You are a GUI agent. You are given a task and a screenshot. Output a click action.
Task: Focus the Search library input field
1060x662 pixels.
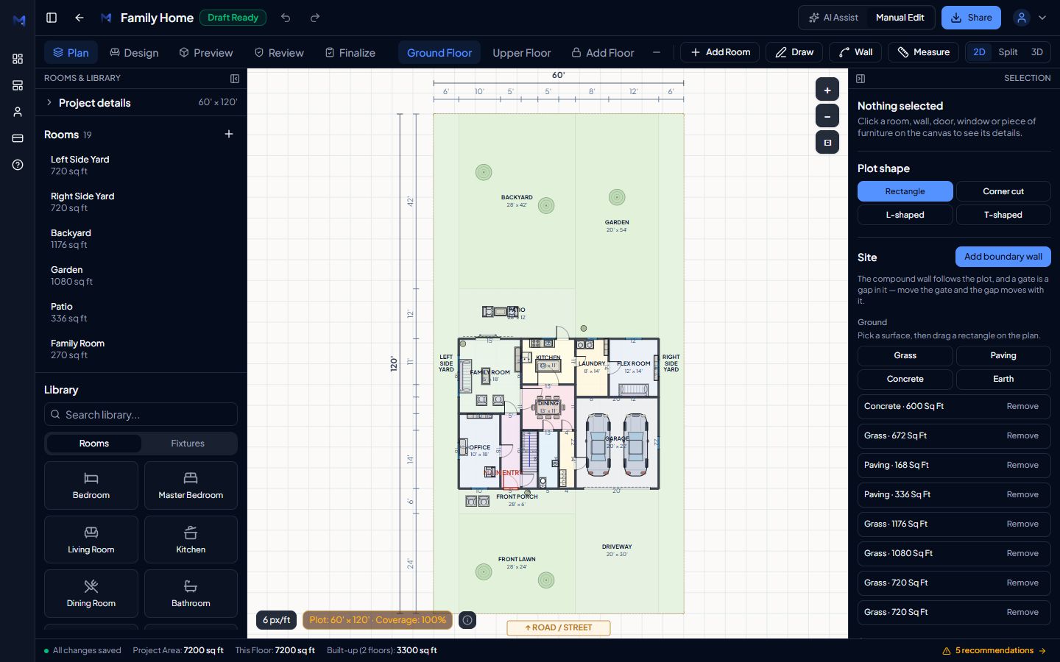tap(141, 414)
